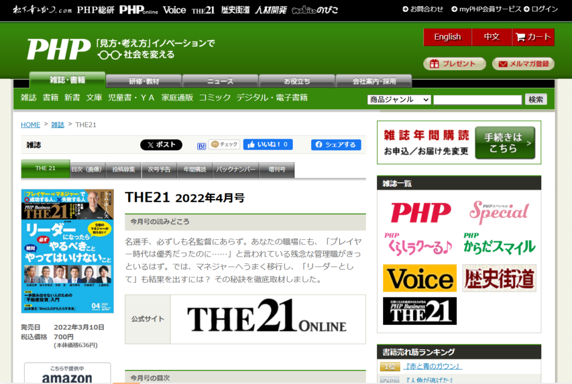The height and width of the screenshot is (384, 572).
Task: Select the 会社案内・採用 main tab
Action: pyautogui.click(x=374, y=81)
